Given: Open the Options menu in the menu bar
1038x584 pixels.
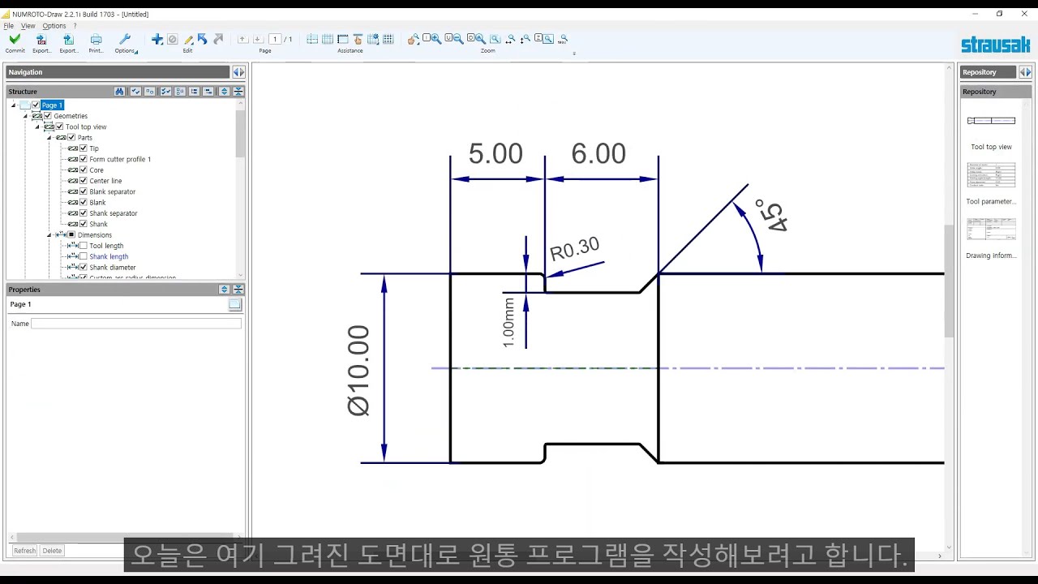Looking at the screenshot, I should click(x=54, y=26).
